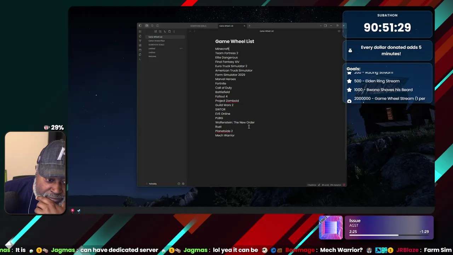453x255 pixels.
Task: Click the New note icon
Action: (156, 32)
